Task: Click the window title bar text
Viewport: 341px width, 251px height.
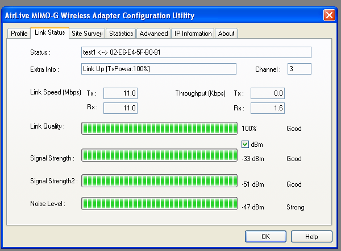Action: (x=99, y=15)
